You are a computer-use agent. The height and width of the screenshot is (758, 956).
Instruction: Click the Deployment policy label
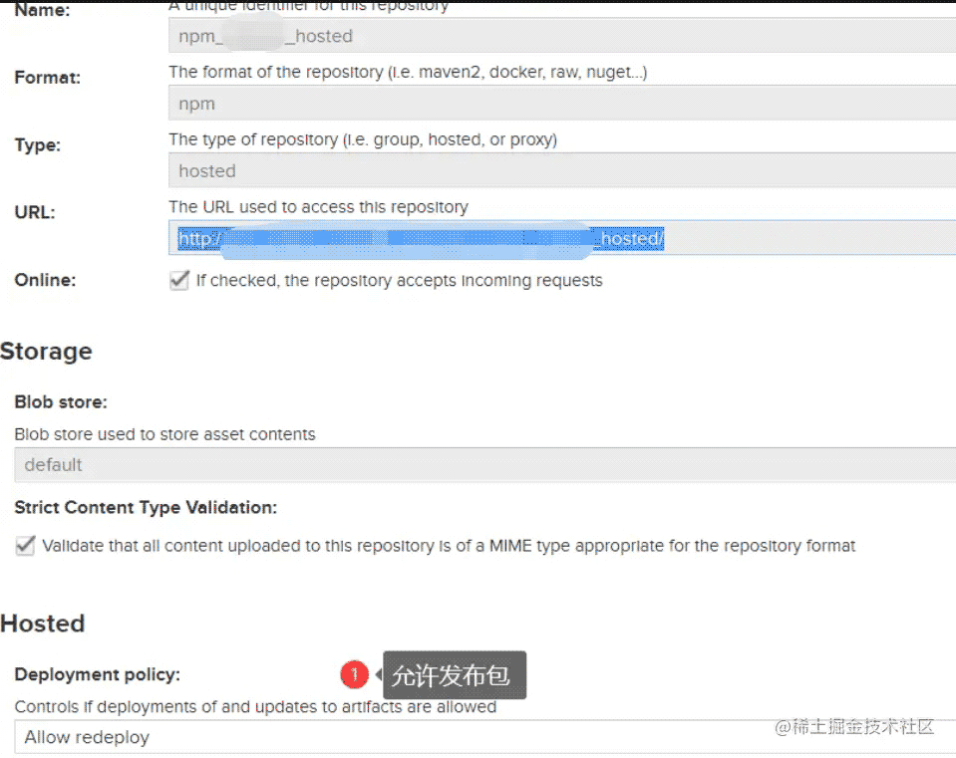click(98, 674)
